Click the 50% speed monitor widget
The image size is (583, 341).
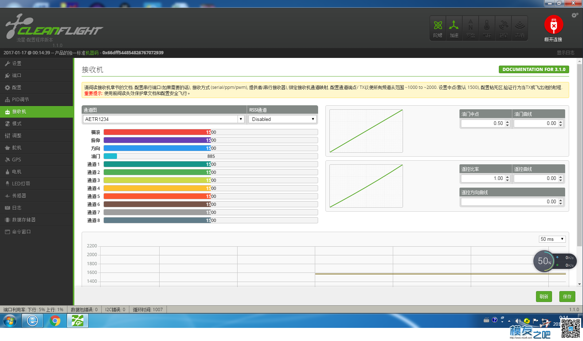point(555,261)
